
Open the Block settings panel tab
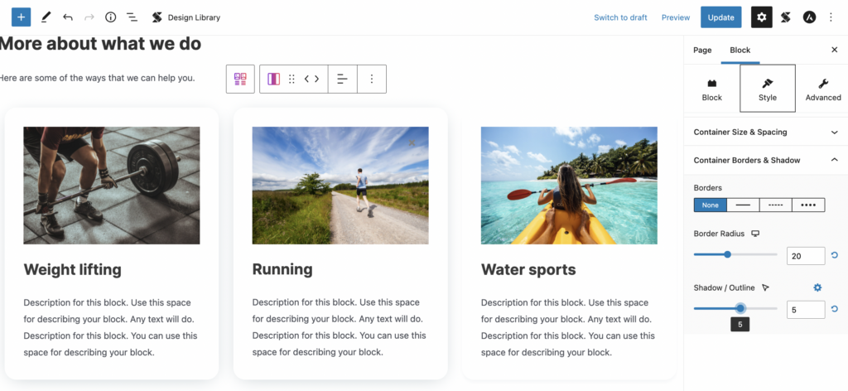711,89
